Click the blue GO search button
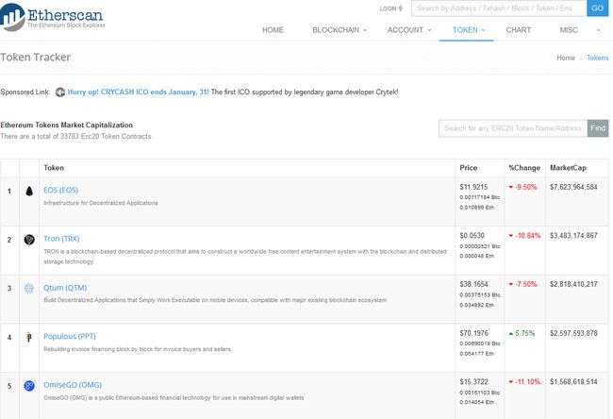613x419 pixels. (597, 8)
